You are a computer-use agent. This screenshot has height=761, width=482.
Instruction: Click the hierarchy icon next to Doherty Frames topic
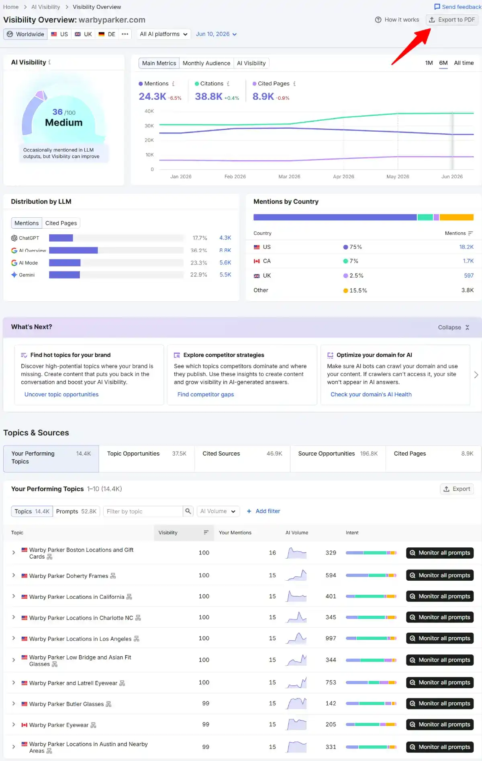point(113,576)
